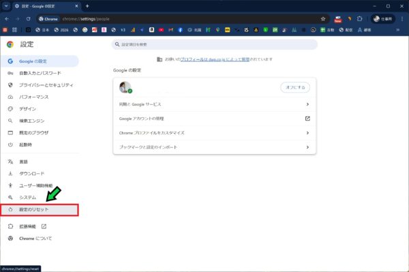Open the tab search dropdown arrow
Screen dimensions: 409x272
(x=6, y=5)
